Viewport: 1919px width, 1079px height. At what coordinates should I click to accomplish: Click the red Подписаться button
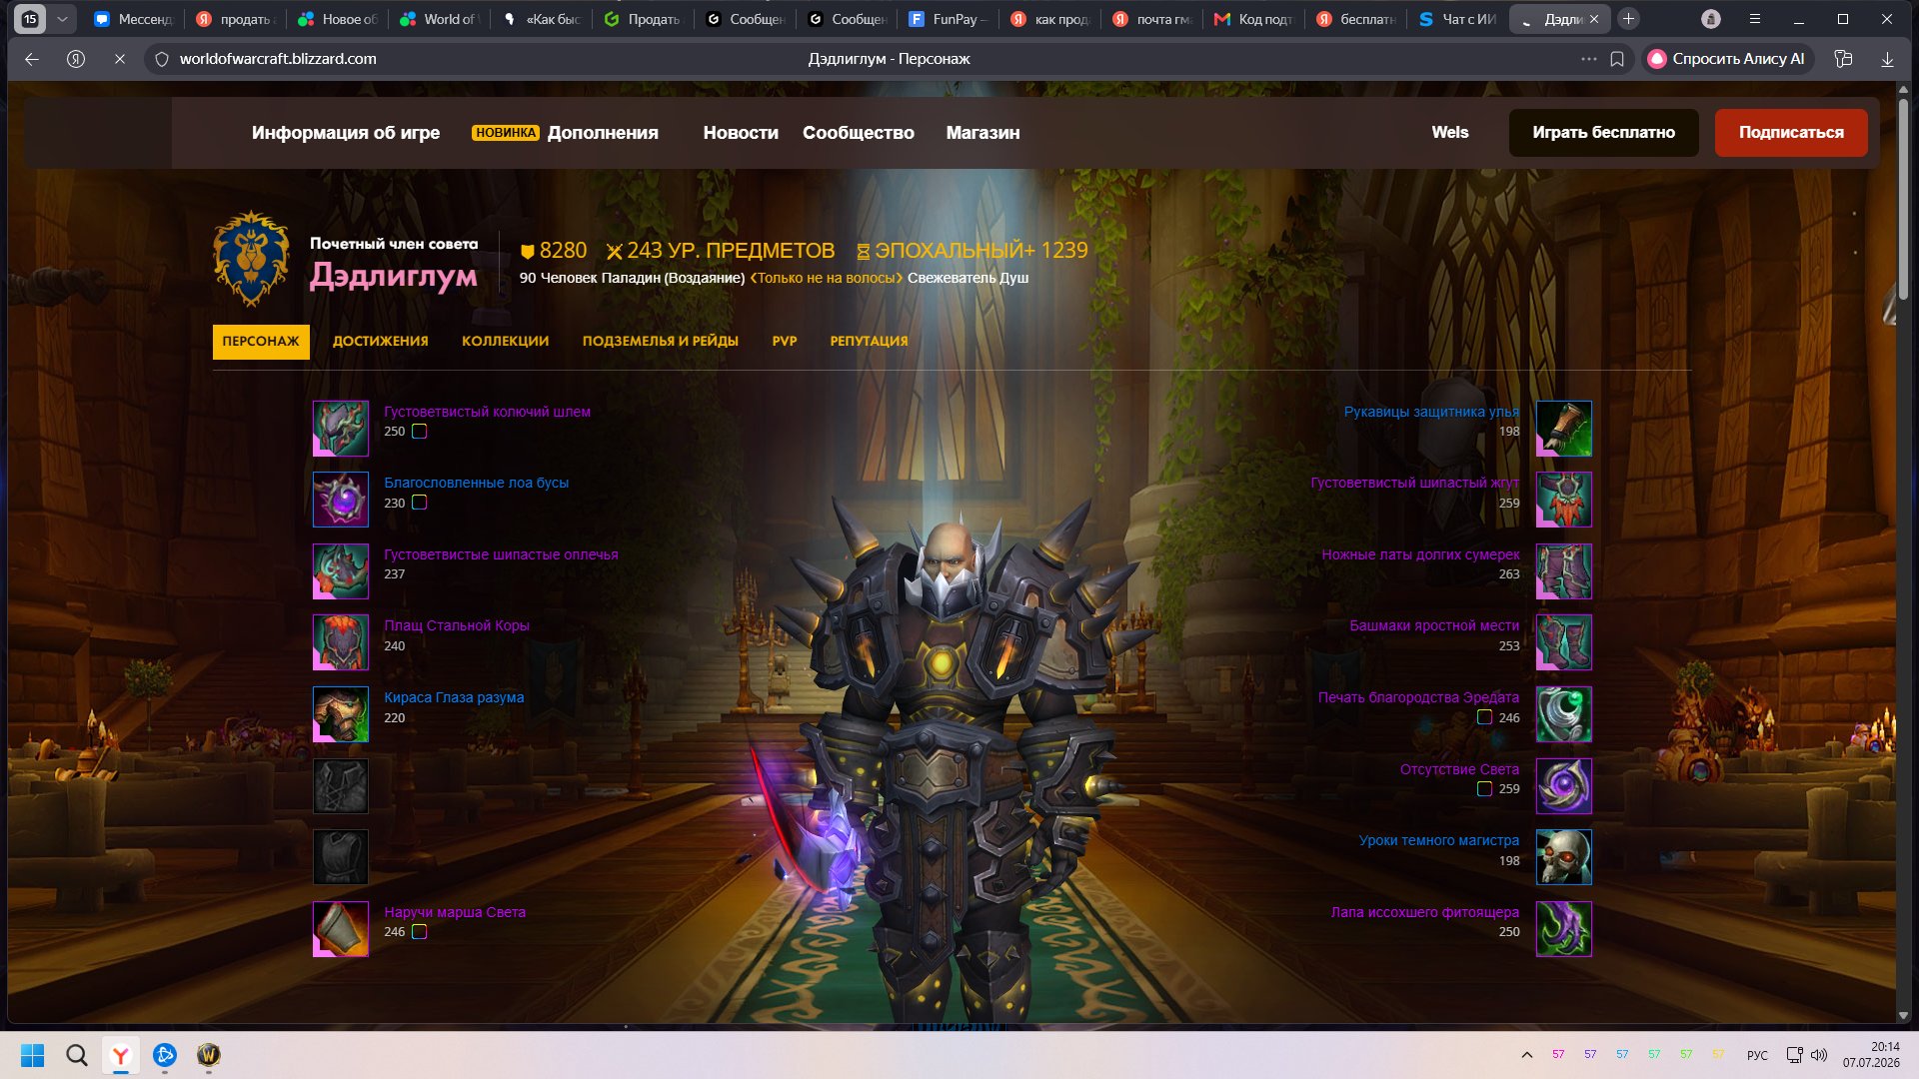click(x=1791, y=133)
